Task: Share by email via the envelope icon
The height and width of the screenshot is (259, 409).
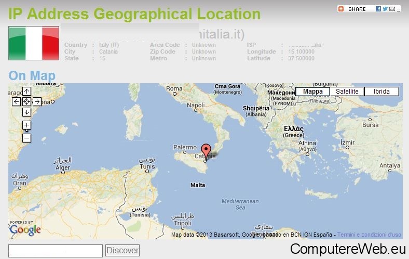Action: 392,9
